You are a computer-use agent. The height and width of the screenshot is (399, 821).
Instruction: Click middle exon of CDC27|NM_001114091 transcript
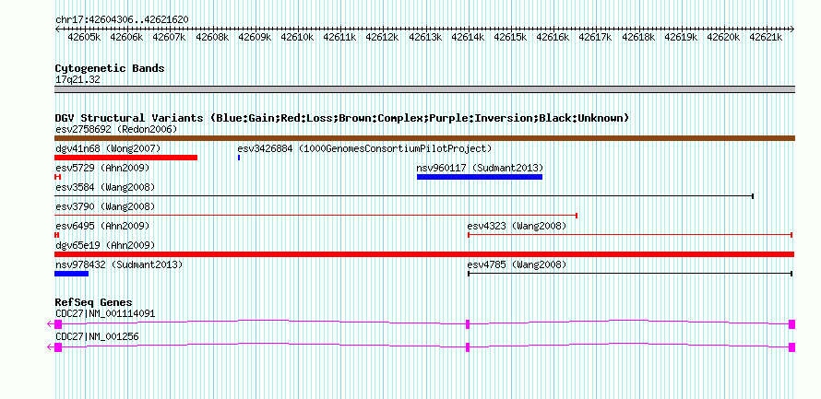pyautogui.click(x=468, y=324)
